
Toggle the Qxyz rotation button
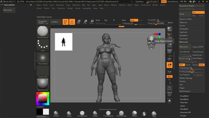tap(169, 76)
